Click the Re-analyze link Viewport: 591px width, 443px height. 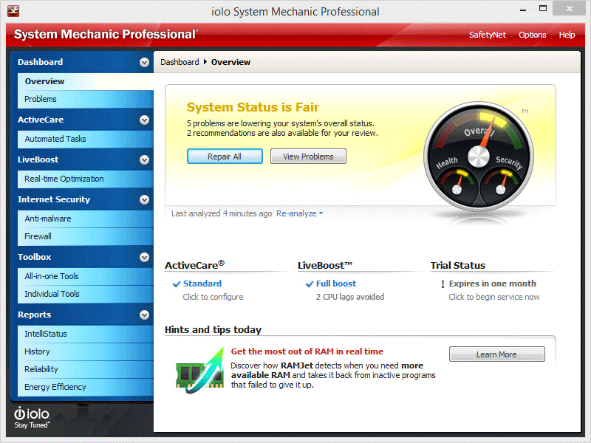296,213
